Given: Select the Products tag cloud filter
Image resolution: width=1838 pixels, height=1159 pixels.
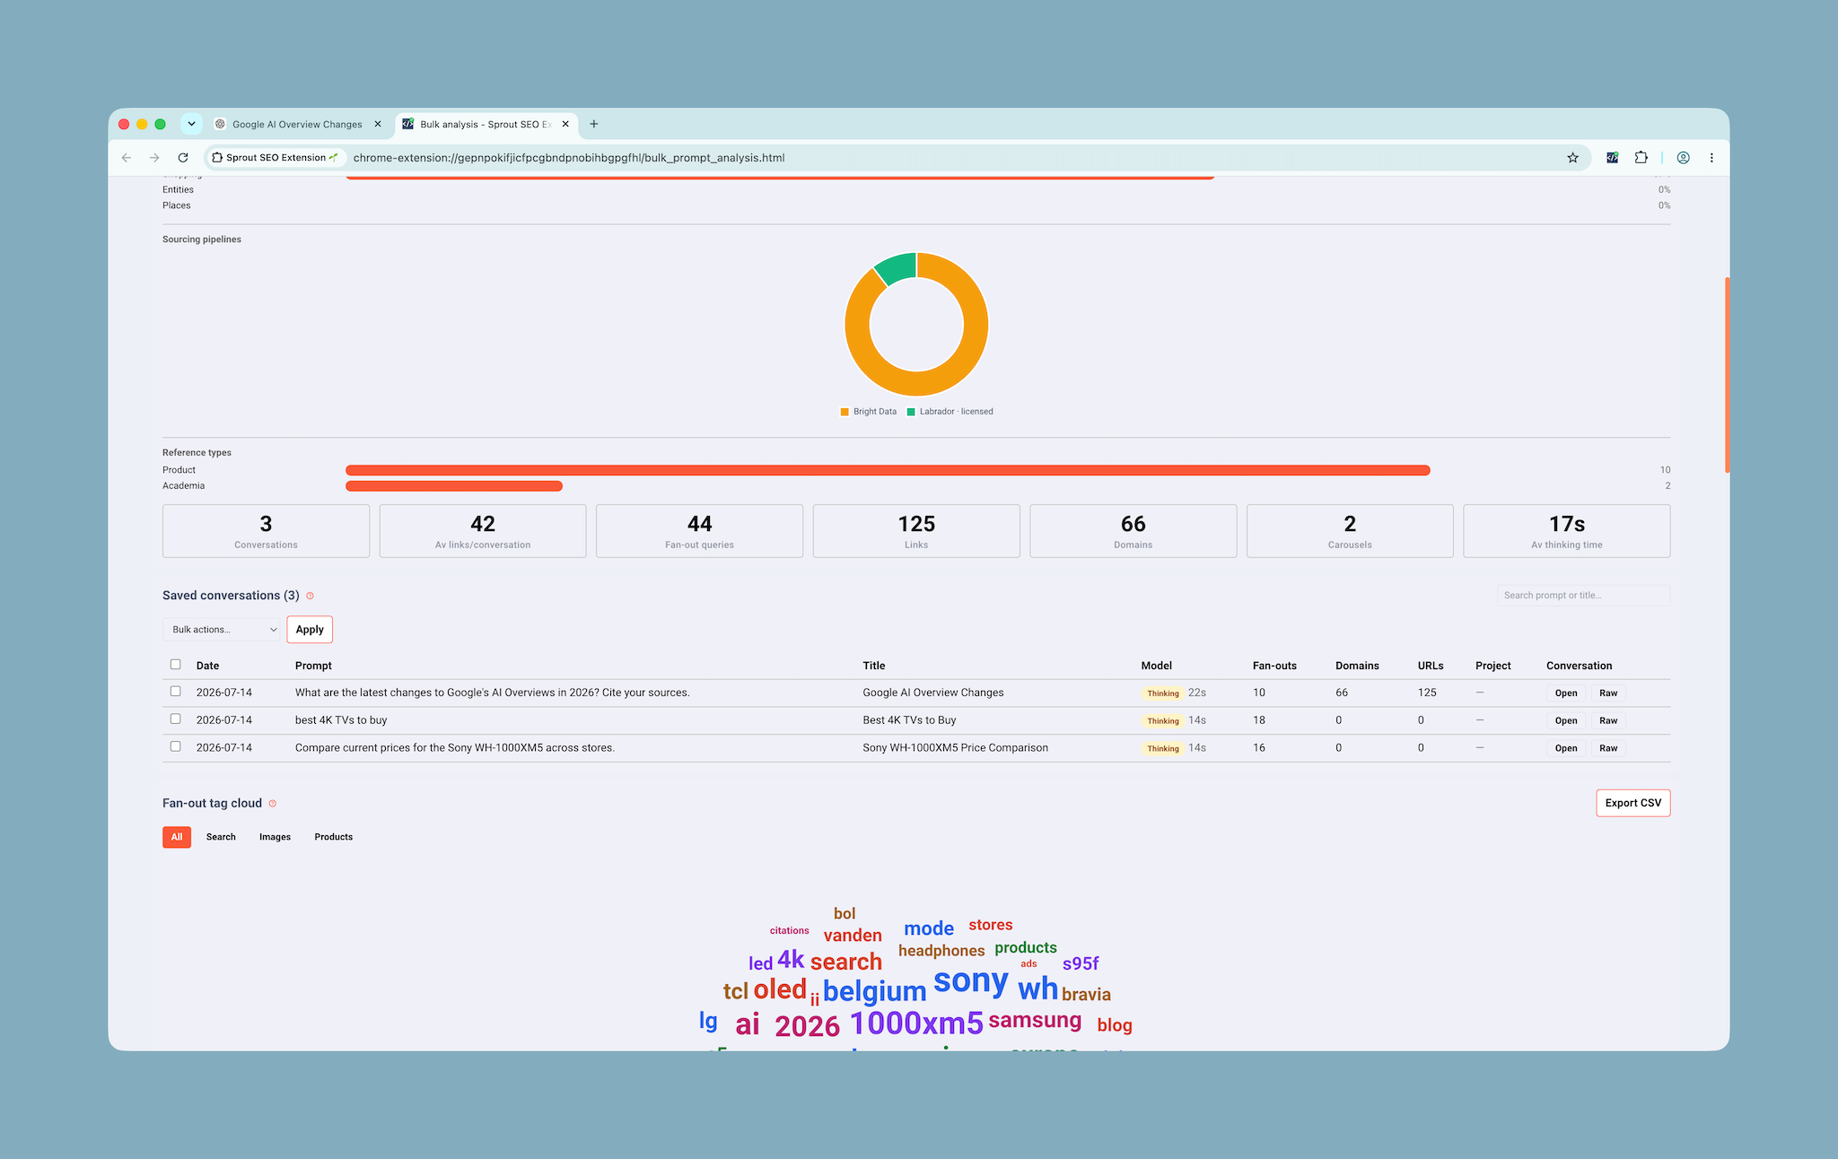Looking at the screenshot, I should tap(334, 837).
